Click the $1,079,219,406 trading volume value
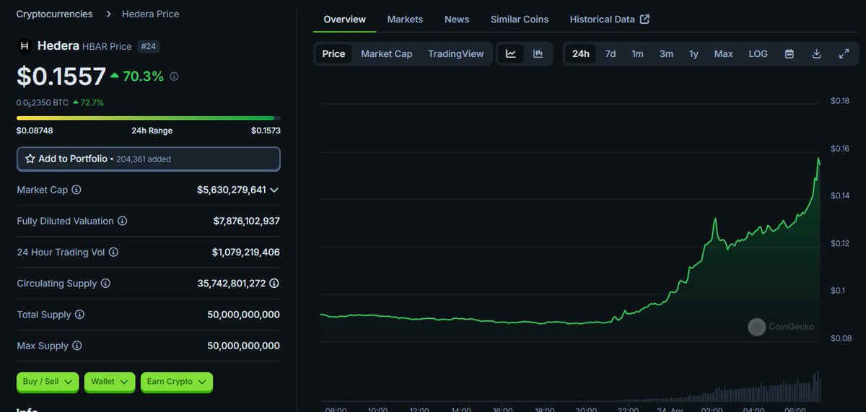The image size is (866, 412). (245, 253)
